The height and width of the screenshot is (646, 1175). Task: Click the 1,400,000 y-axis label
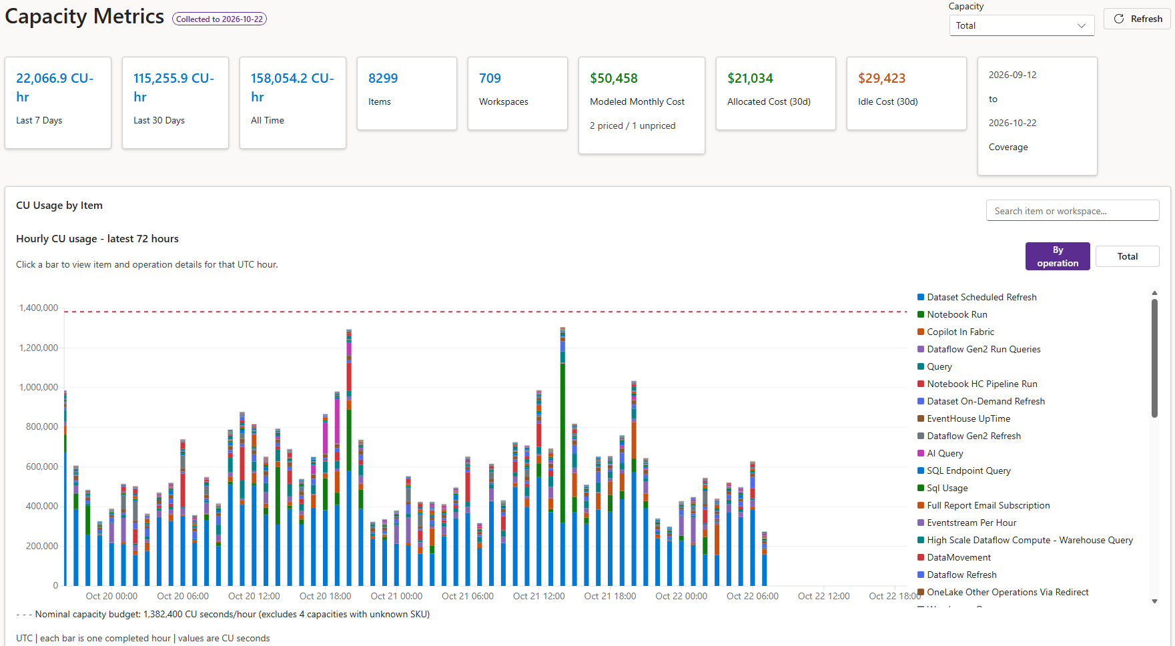pos(39,308)
